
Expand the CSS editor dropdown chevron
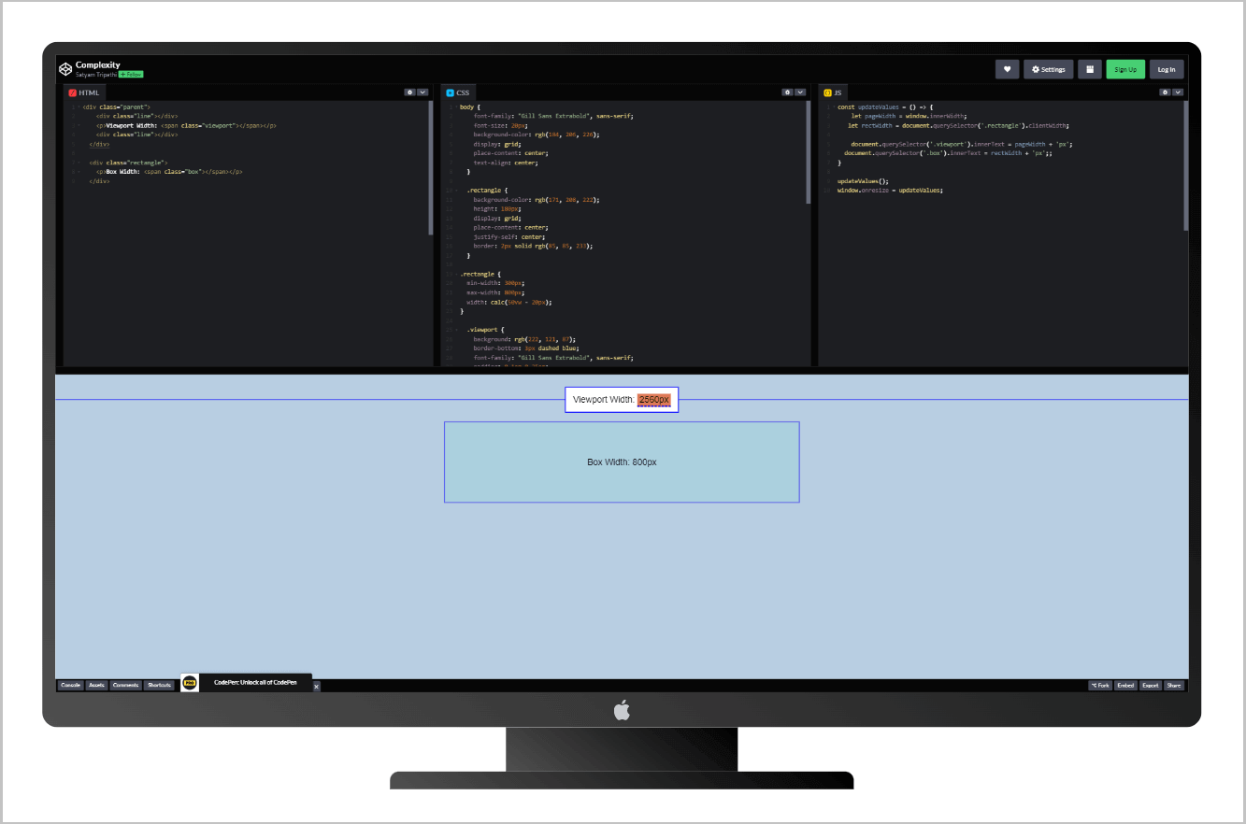(x=800, y=92)
